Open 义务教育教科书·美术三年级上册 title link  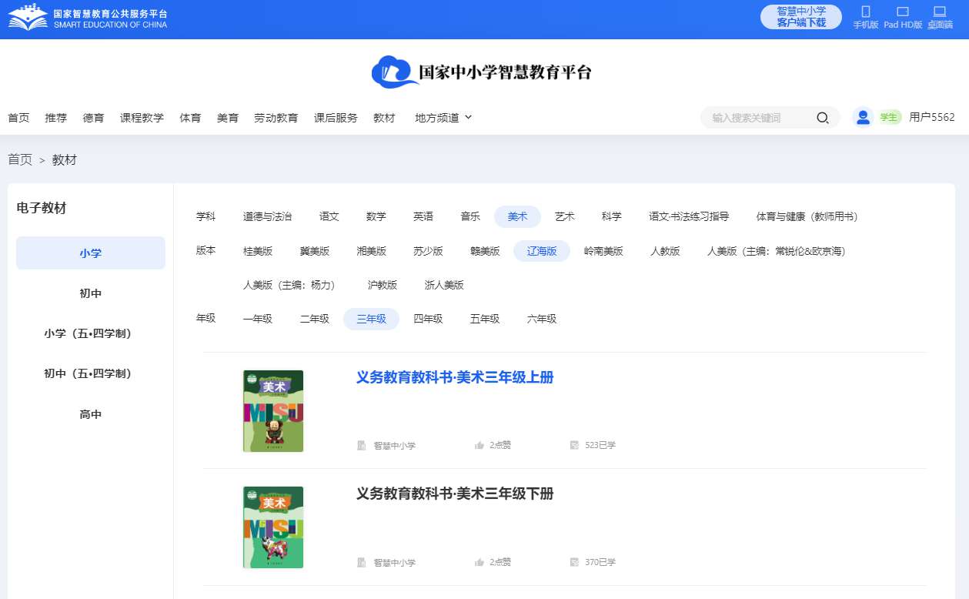[x=455, y=377]
